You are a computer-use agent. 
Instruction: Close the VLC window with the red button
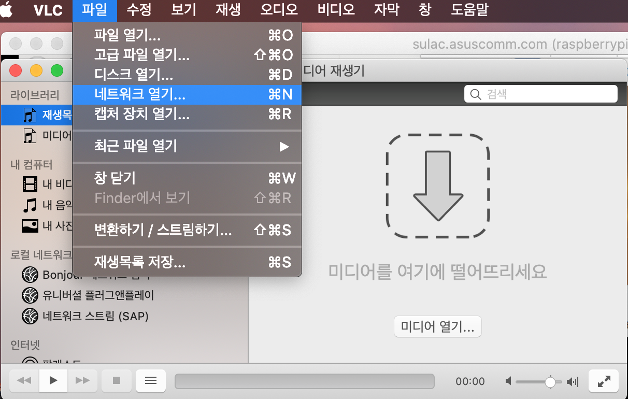pyautogui.click(x=16, y=70)
